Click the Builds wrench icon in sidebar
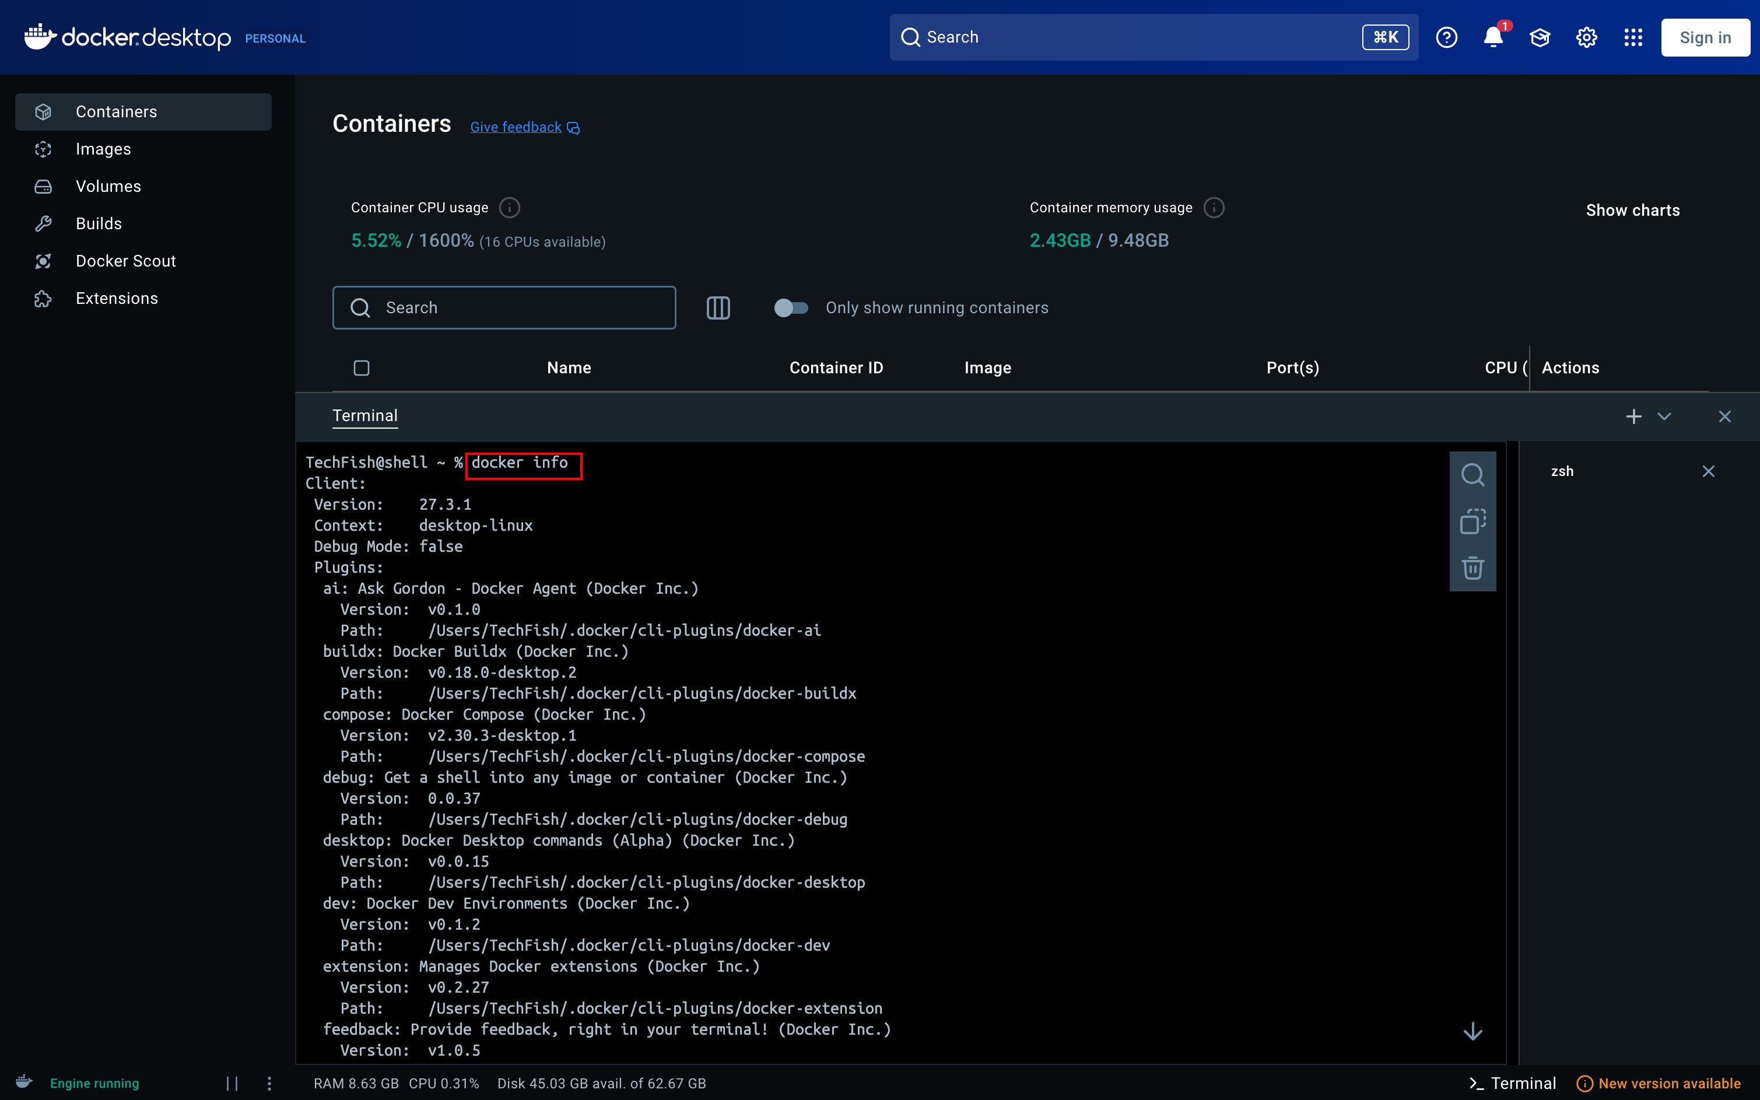1760x1100 pixels. click(44, 223)
